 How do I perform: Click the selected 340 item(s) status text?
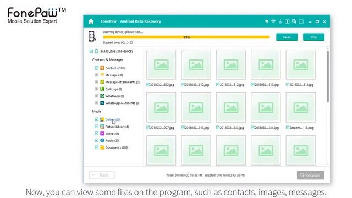[x=224, y=175]
